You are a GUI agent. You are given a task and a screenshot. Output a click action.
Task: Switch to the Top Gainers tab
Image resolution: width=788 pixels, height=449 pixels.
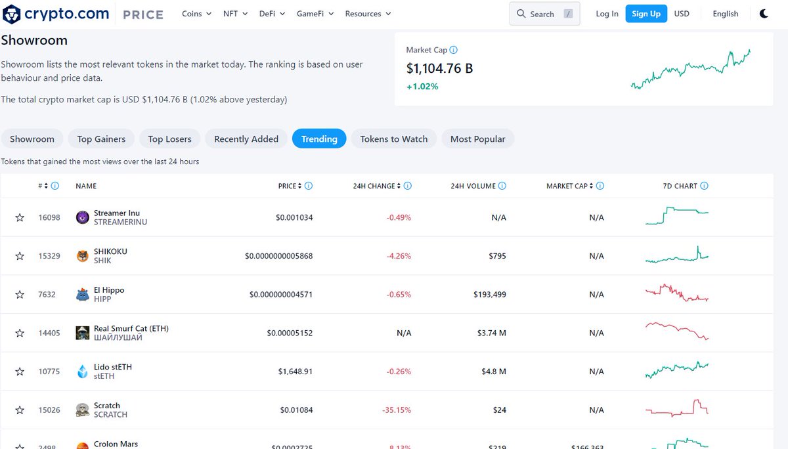tap(100, 139)
